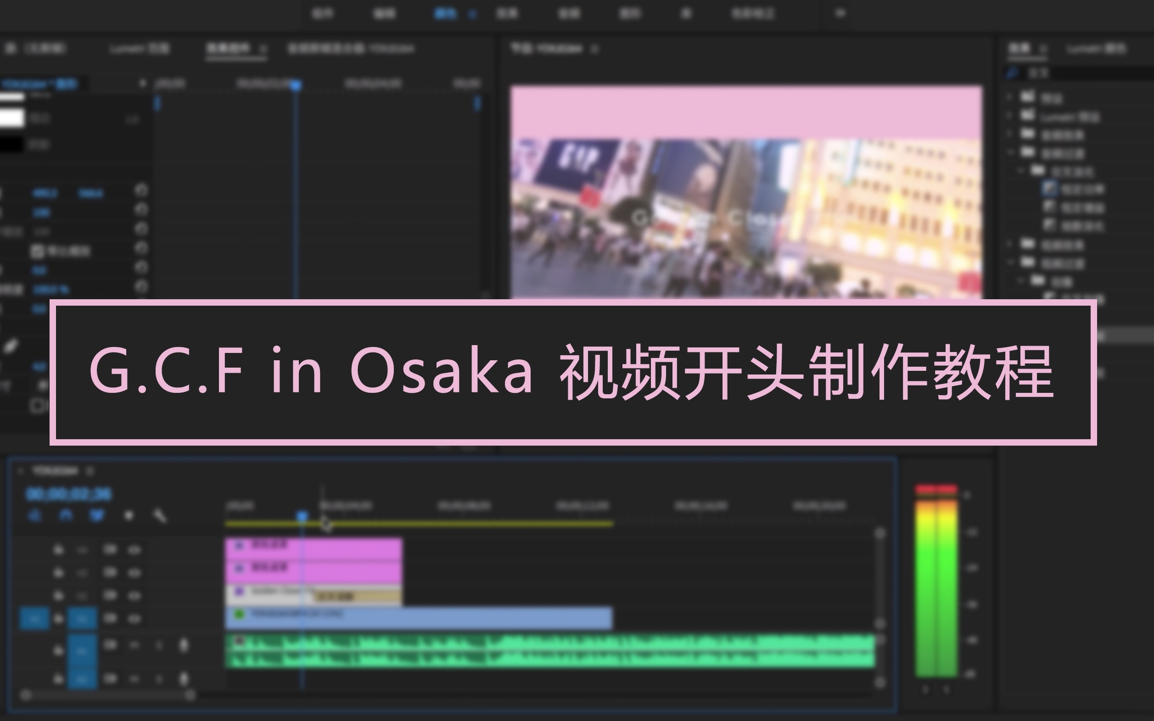This screenshot has width=1154, height=721.
Task: Click the highlighted 恒定功率 transition preset icon
Action: click(x=1049, y=189)
